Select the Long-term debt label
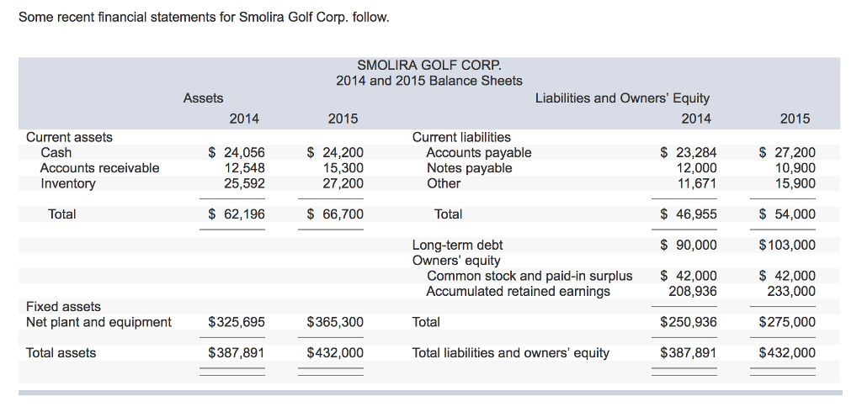Screen dimensions: 862x417 [x=457, y=245]
